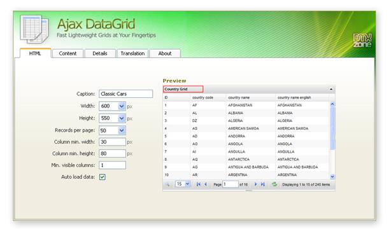
Task: Click the grid vertical scrollbar thumb
Action: click(332, 128)
